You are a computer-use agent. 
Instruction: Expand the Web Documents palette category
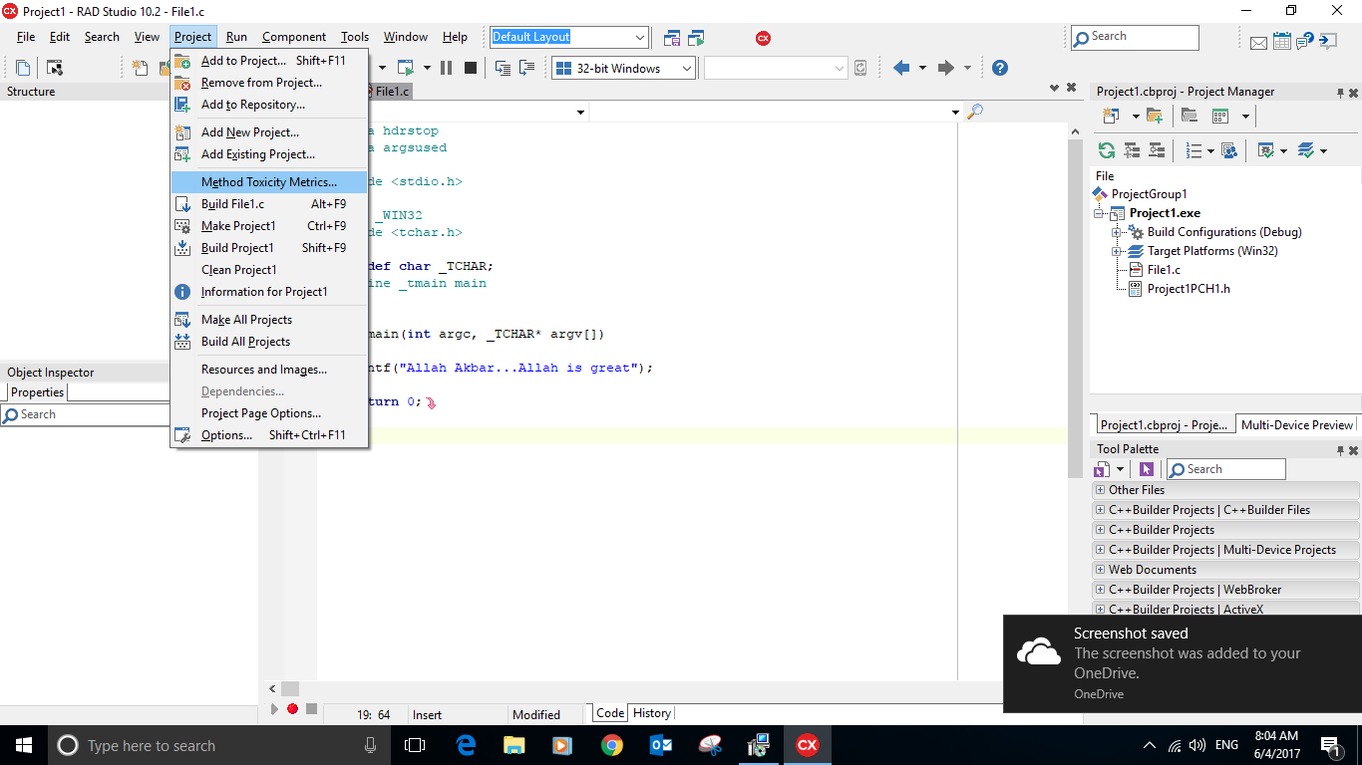[x=1100, y=570]
